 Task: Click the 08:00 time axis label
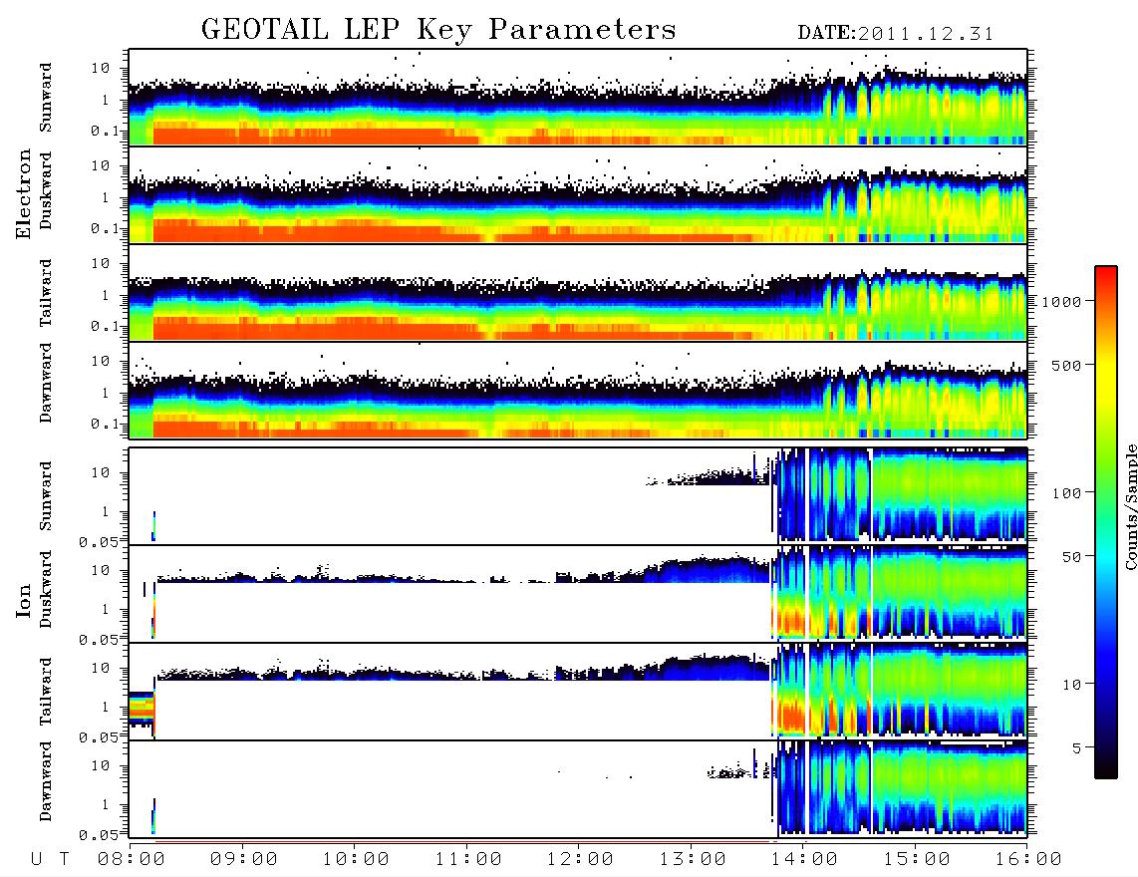[132, 860]
